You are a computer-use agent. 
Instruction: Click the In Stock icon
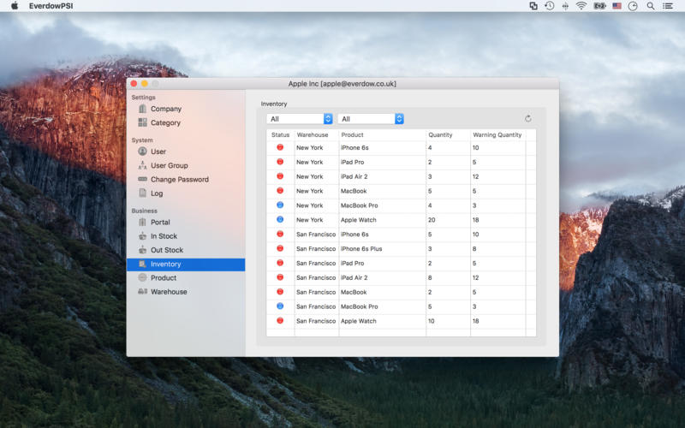click(x=142, y=236)
